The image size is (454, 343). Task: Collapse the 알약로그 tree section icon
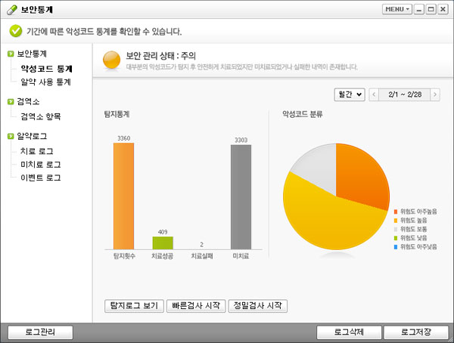10,137
